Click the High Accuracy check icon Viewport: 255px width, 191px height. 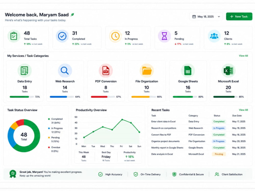(x=100, y=174)
